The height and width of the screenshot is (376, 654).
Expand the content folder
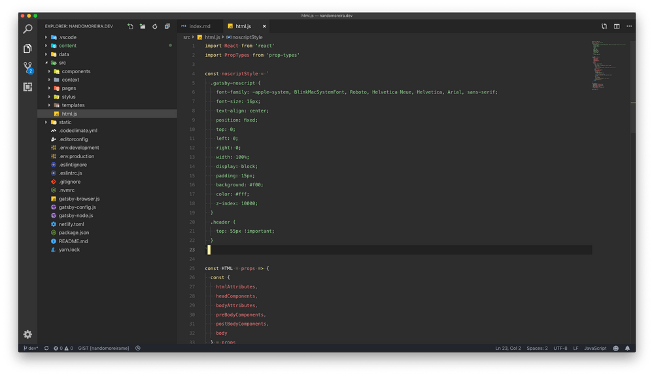pos(67,46)
